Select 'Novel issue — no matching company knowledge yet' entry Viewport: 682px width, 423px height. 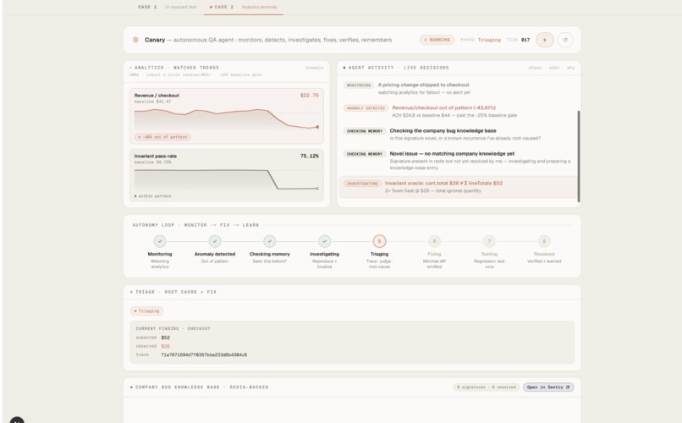(459, 161)
